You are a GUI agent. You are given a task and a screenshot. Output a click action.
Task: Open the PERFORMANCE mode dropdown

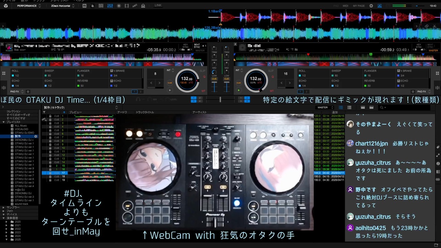click(29, 6)
